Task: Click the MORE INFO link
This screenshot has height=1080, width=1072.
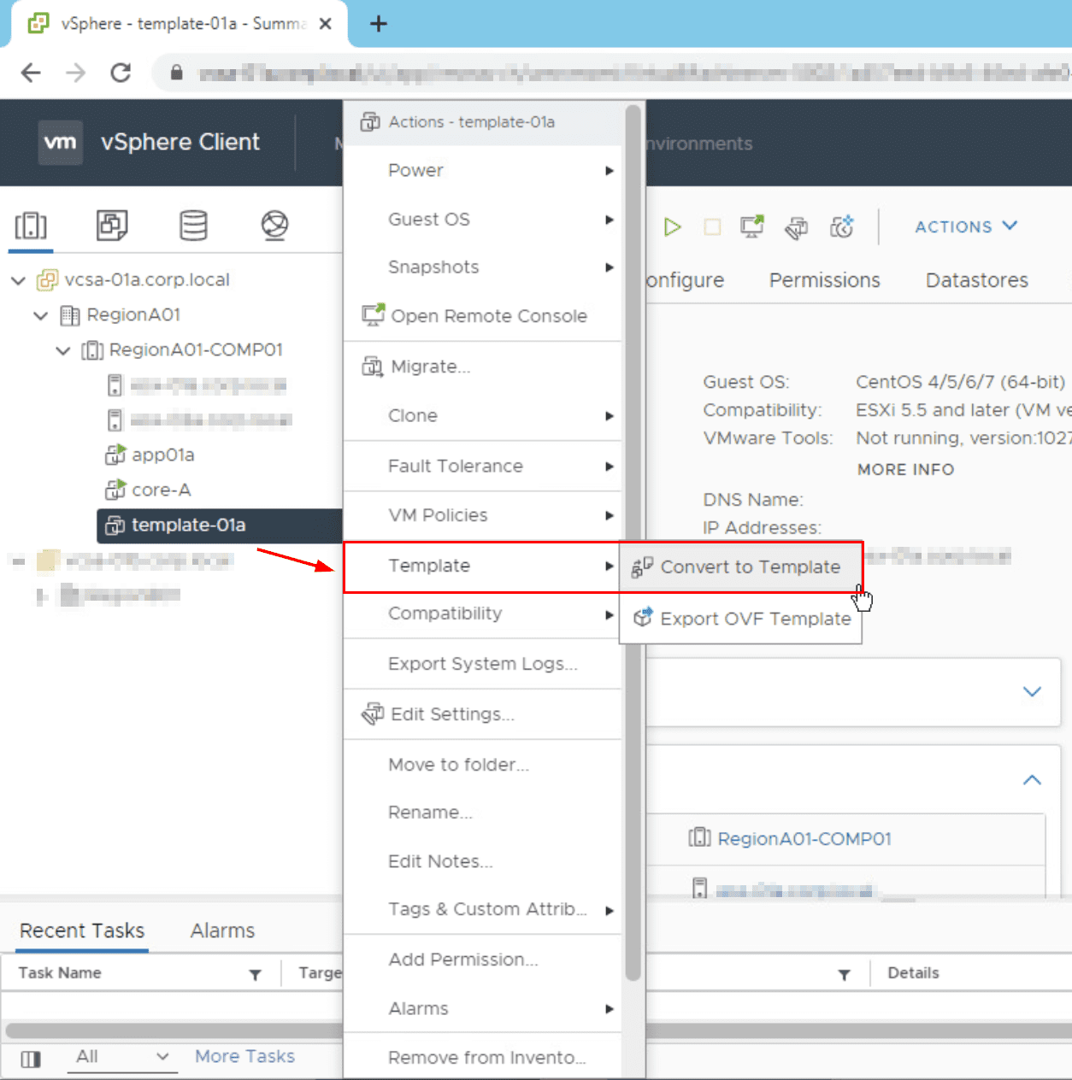Action: pos(905,469)
